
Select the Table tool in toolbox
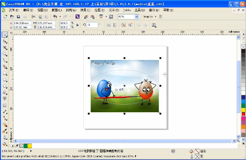(5, 105)
